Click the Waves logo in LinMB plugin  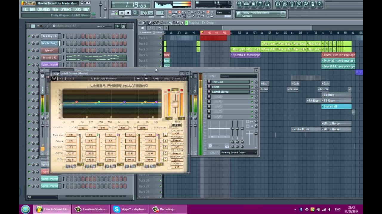[54, 79]
